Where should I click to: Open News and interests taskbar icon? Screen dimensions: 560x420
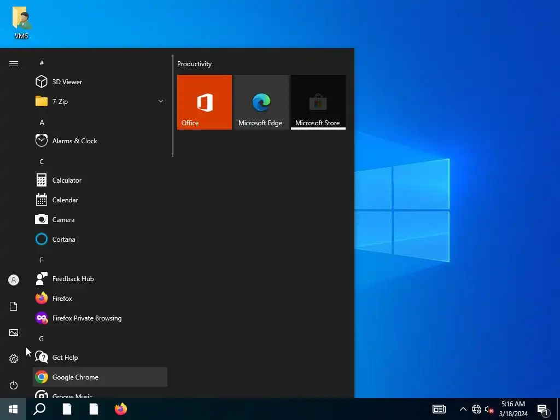[439, 409]
